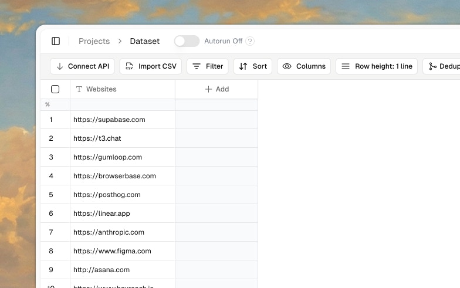
Task: Toggle the sidebar panel icon
Action: click(x=56, y=41)
